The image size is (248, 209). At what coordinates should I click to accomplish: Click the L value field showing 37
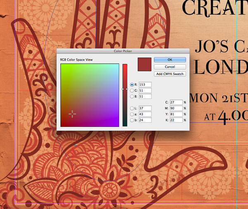coord(145,108)
